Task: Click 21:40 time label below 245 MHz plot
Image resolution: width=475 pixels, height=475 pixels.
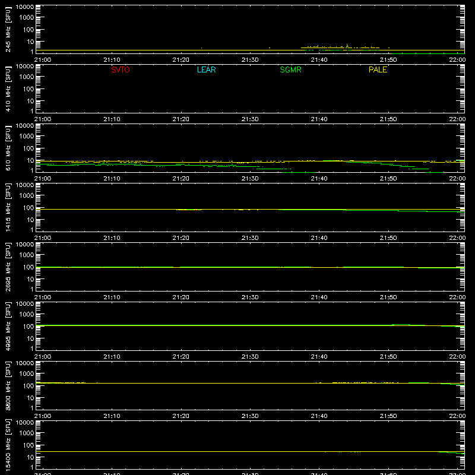Action: pyautogui.click(x=319, y=60)
